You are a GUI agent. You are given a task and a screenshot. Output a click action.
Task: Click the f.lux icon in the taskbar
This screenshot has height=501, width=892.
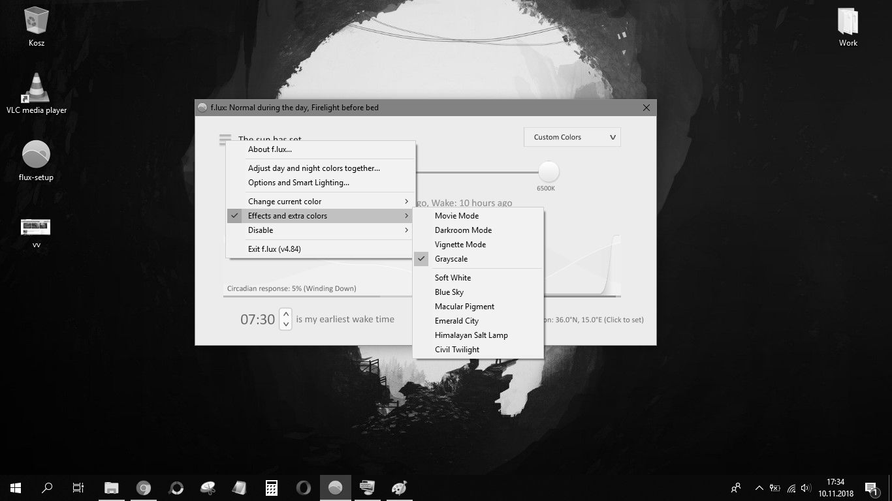(335, 487)
